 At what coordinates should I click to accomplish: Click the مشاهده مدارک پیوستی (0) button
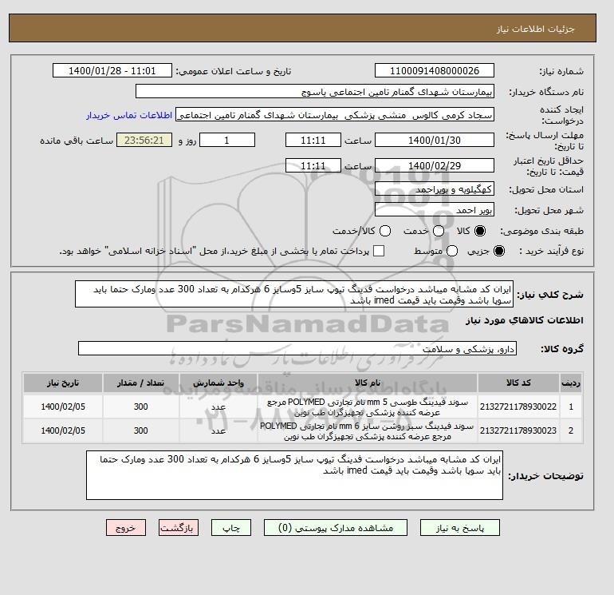336,528
